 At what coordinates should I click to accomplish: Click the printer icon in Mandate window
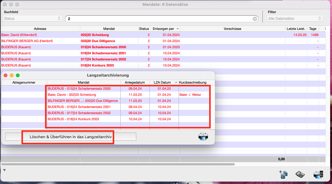tap(318, 175)
